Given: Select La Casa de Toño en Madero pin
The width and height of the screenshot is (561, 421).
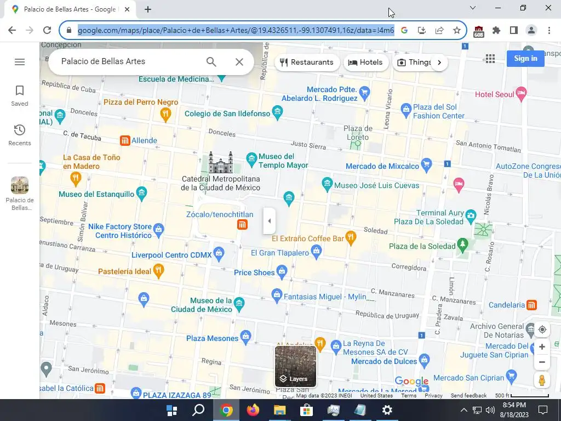Looking at the screenshot, I should pyautogui.click(x=76, y=179).
